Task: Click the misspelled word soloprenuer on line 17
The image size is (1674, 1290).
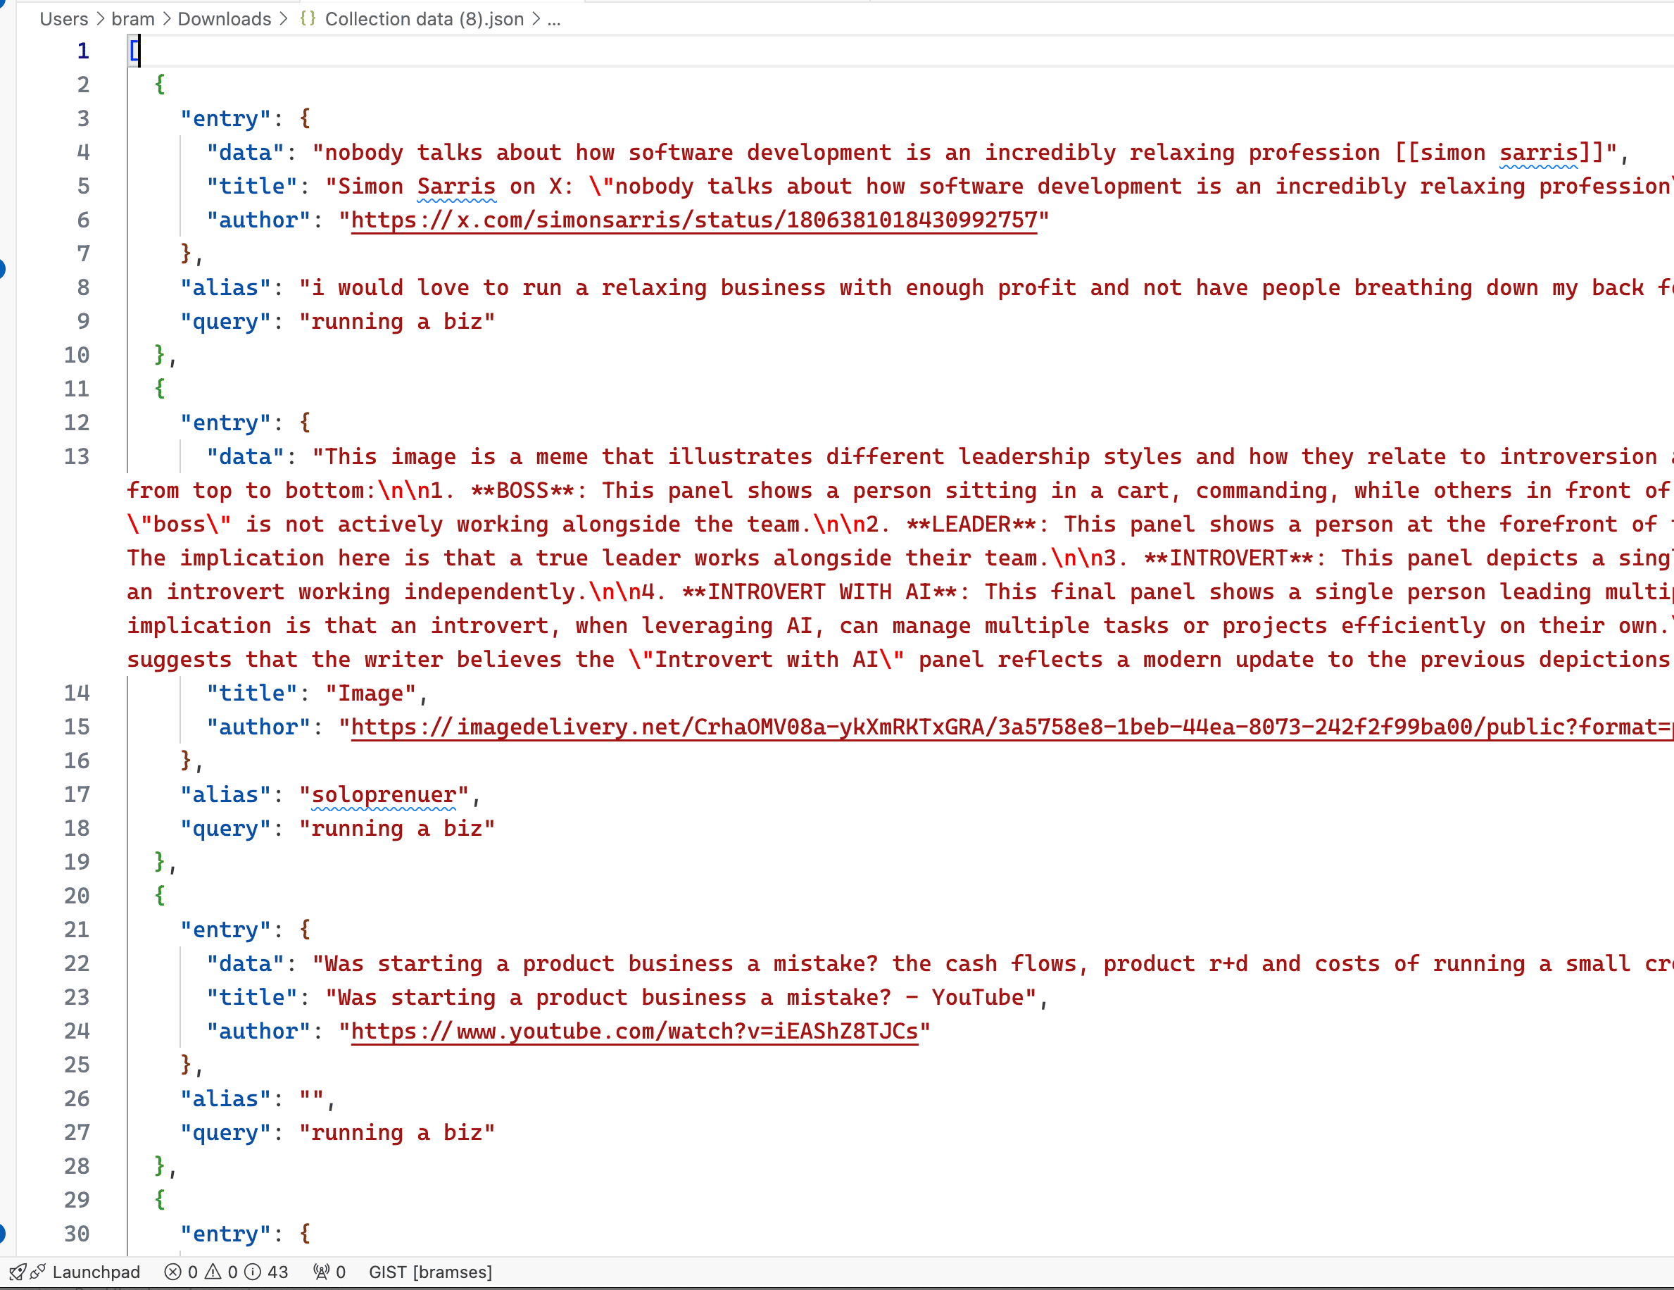Action: click(x=383, y=795)
